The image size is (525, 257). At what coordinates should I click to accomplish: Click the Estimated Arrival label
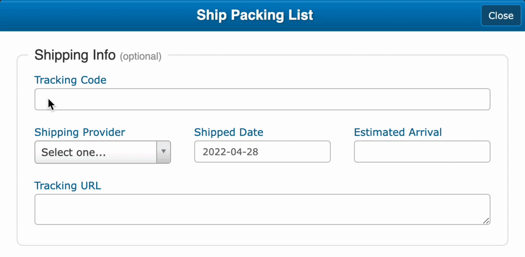(398, 132)
